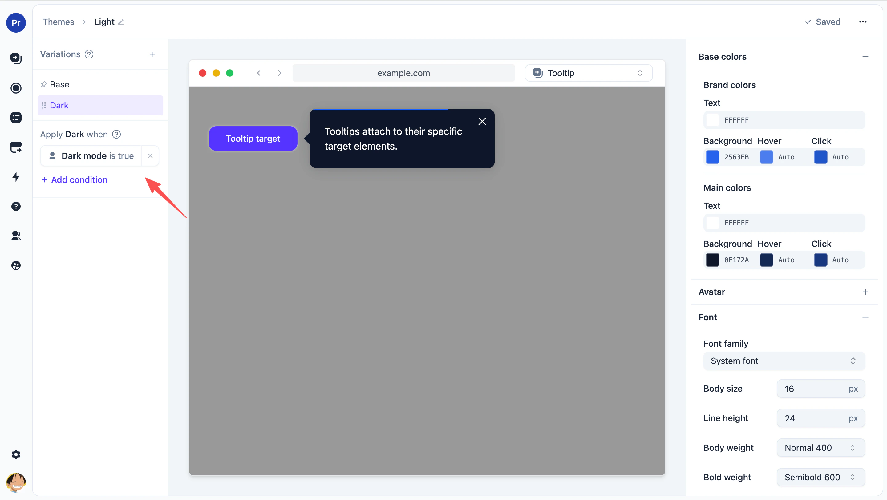Open the Flows sidebar icon
The width and height of the screenshot is (887, 500).
point(16,58)
